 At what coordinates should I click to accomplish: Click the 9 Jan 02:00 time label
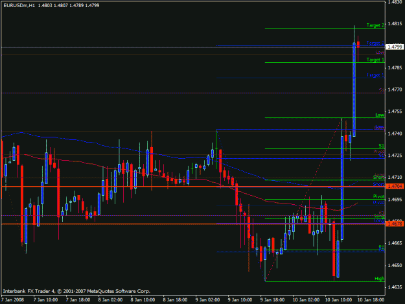pyautogui.click(x=207, y=300)
